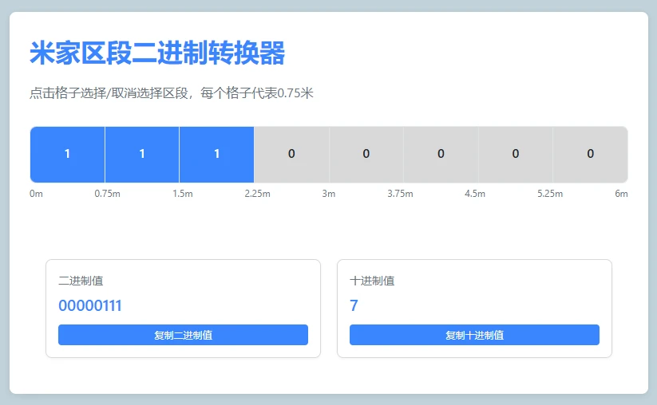Click the instruction text about 0.75米
Image resolution: width=657 pixels, height=405 pixels.
tap(172, 93)
